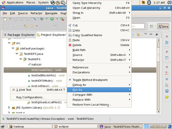Open the explorer View Menu triangle
The height and width of the screenshot is (129, 172).
pyautogui.click(x=146, y=34)
